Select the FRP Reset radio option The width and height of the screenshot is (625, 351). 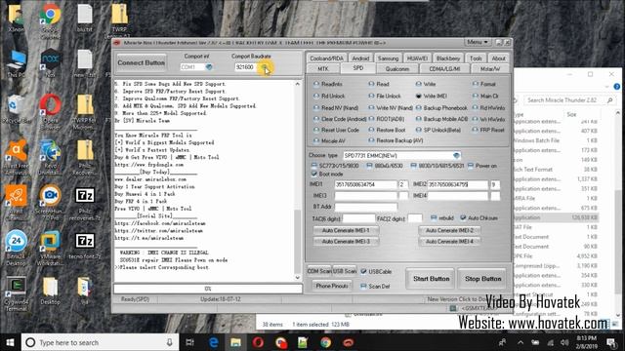[x=488, y=130]
